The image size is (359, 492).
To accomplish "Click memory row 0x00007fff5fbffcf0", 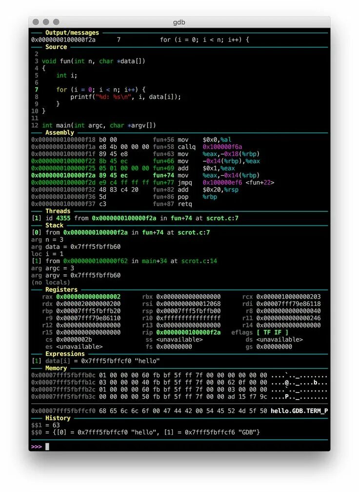I will 179,411.
